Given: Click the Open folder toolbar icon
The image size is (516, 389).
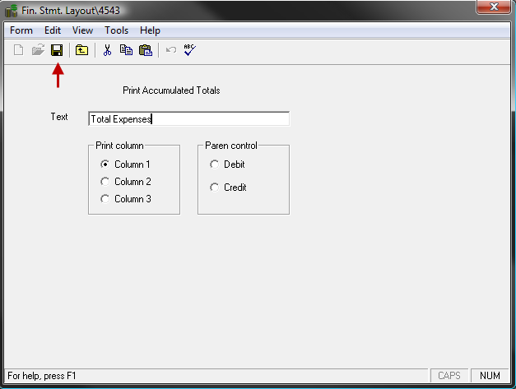Looking at the screenshot, I should click(38, 50).
